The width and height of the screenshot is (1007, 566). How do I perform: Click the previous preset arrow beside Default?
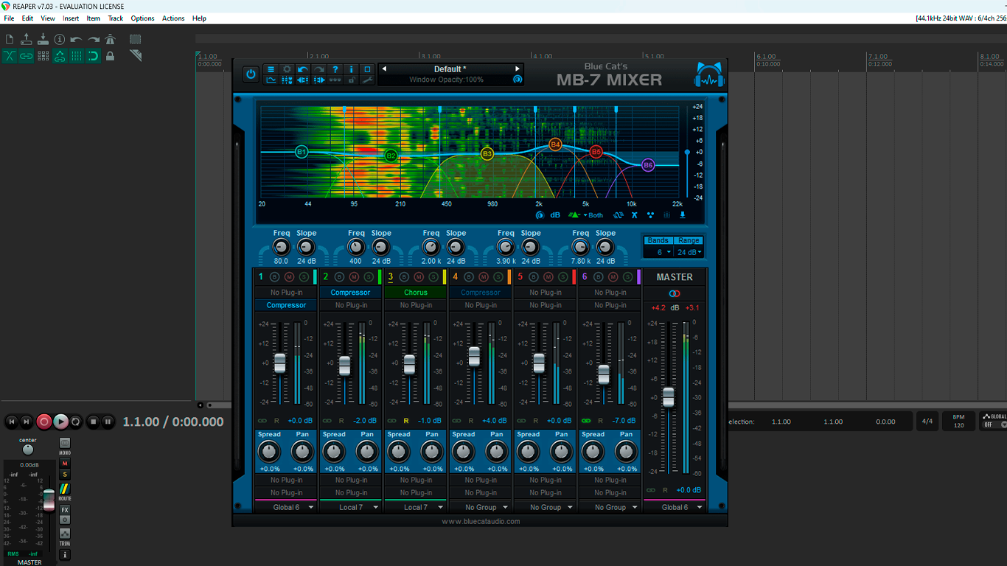tap(384, 69)
